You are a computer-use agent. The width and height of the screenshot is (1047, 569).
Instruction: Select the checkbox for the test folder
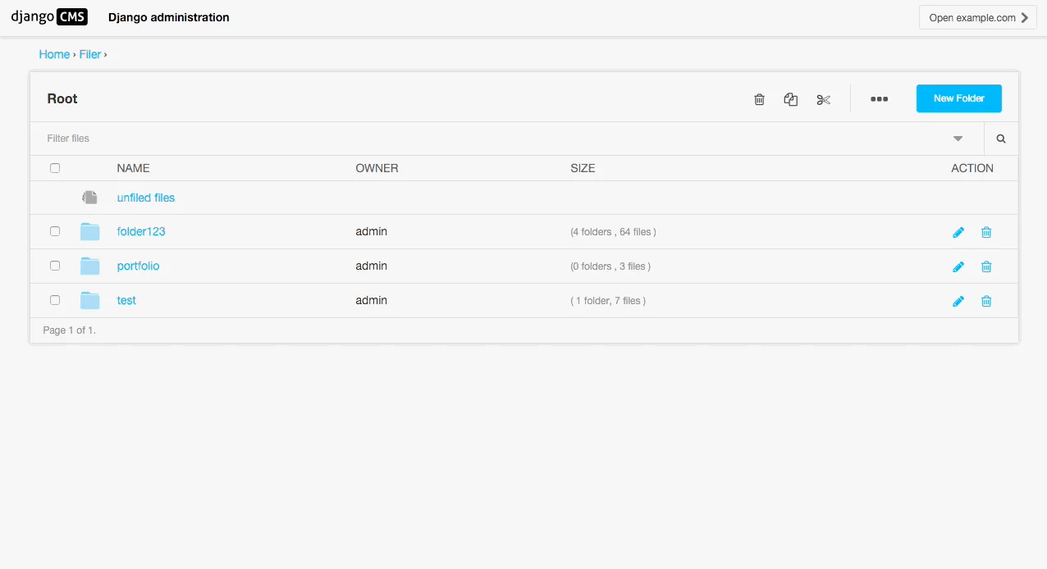tap(55, 300)
